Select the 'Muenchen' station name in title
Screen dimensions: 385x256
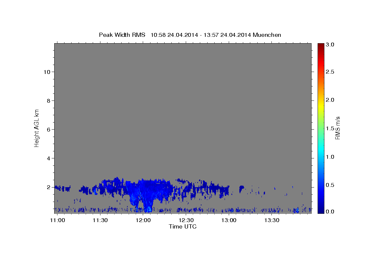click(267, 35)
